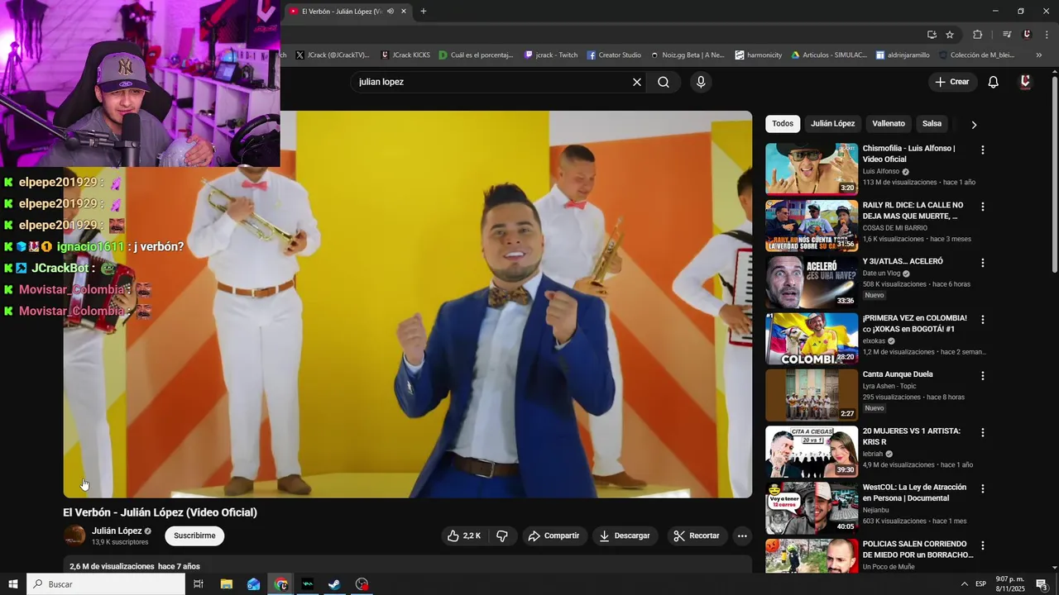The height and width of the screenshot is (595, 1059).
Task: Open JCrack KICKS bookmark
Action: tap(405, 55)
